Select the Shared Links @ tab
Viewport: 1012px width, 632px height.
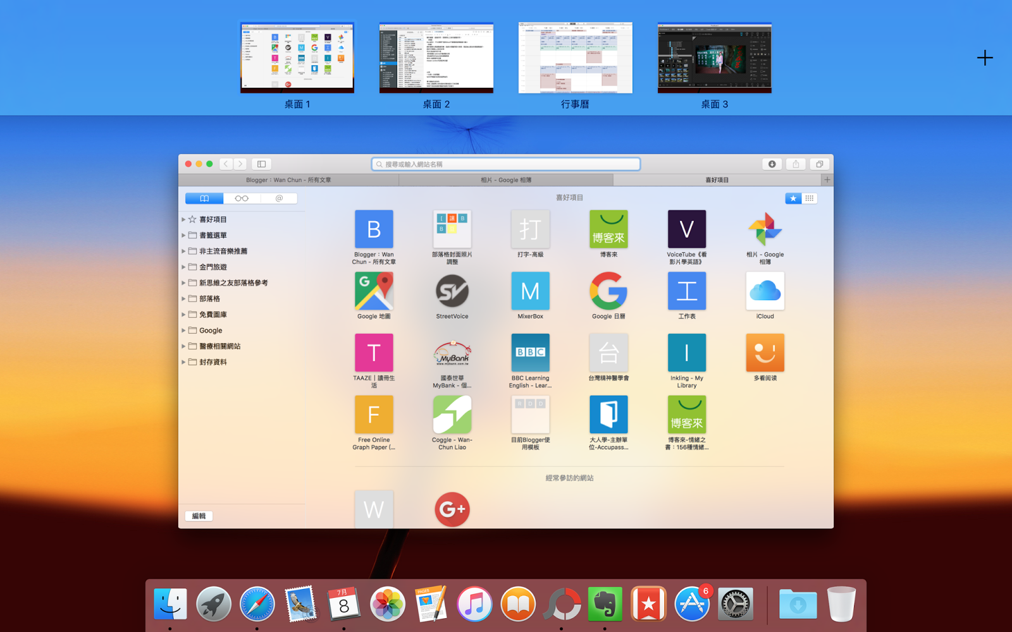tap(279, 198)
